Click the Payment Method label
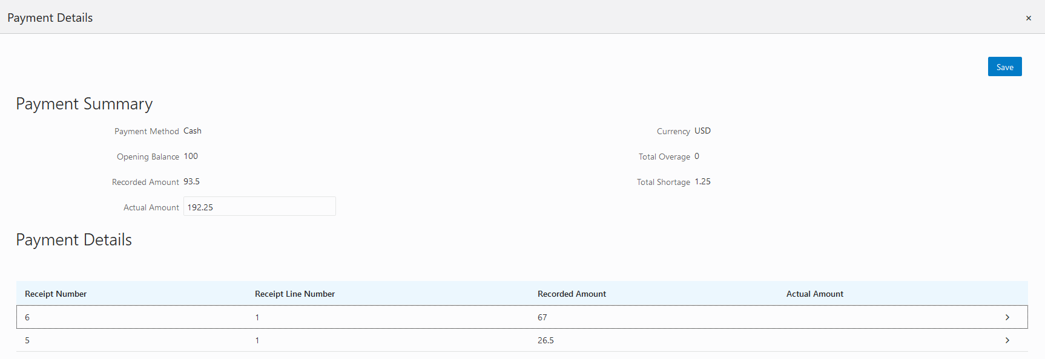Image resolution: width=1045 pixels, height=359 pixels. coord(147,131)
